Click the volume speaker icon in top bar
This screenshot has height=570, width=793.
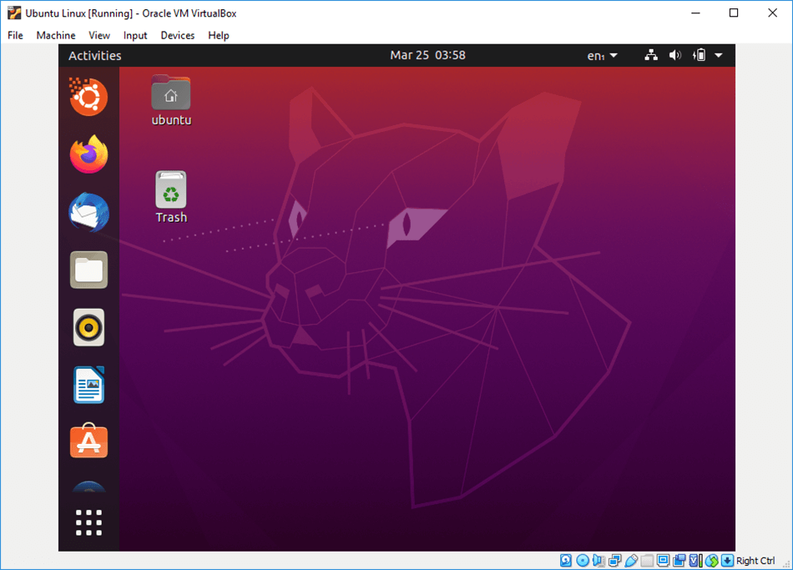pos(674,55)
